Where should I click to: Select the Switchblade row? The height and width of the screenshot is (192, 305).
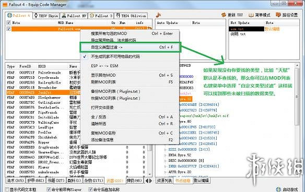click(x=43, y=117)
